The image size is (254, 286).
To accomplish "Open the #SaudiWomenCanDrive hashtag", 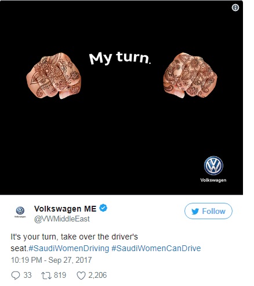I will point(156,248).
